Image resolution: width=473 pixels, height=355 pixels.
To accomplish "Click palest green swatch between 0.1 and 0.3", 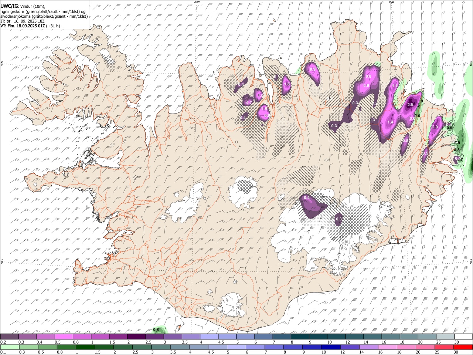I will [9, 347].
